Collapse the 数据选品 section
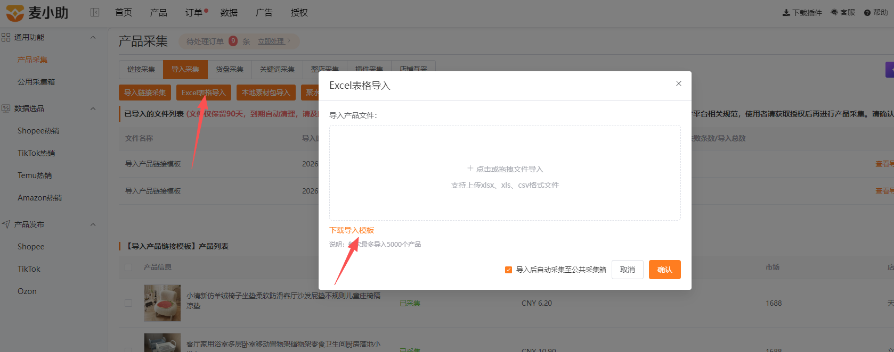894x352 pixels. point(93,108)
